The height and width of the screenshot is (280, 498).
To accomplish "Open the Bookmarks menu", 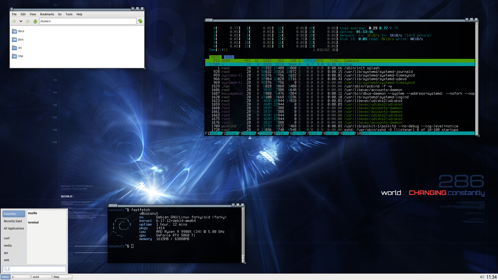I will pos(47,14).
